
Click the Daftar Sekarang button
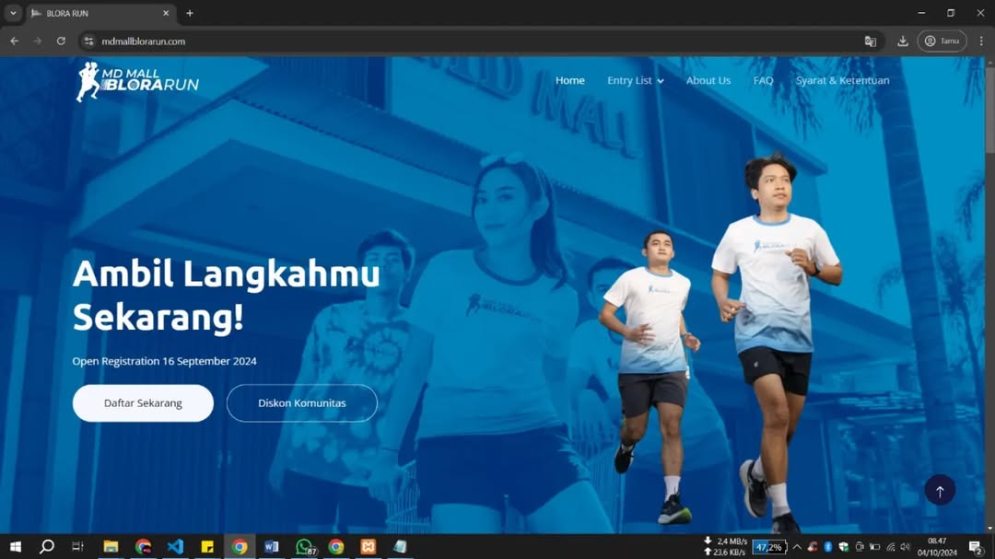(143, 402)
